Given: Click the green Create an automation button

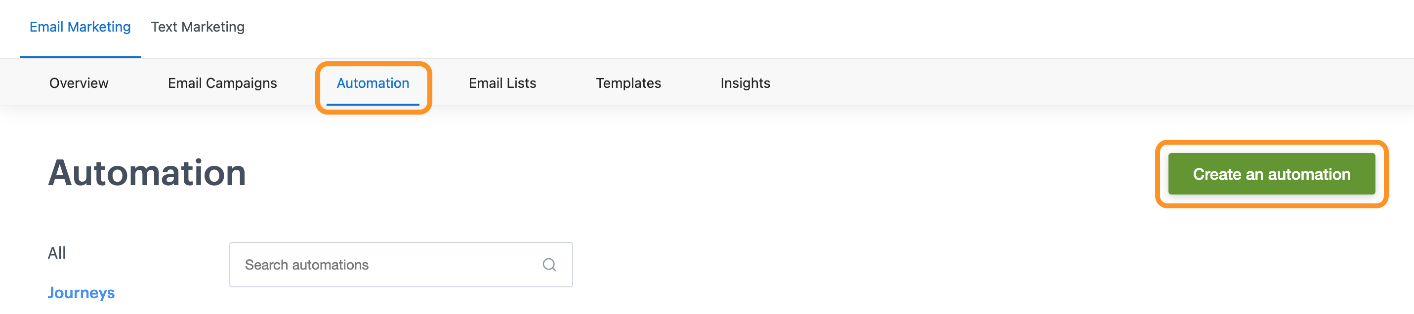Looking at the screenshot, I should coord(1271,174).
